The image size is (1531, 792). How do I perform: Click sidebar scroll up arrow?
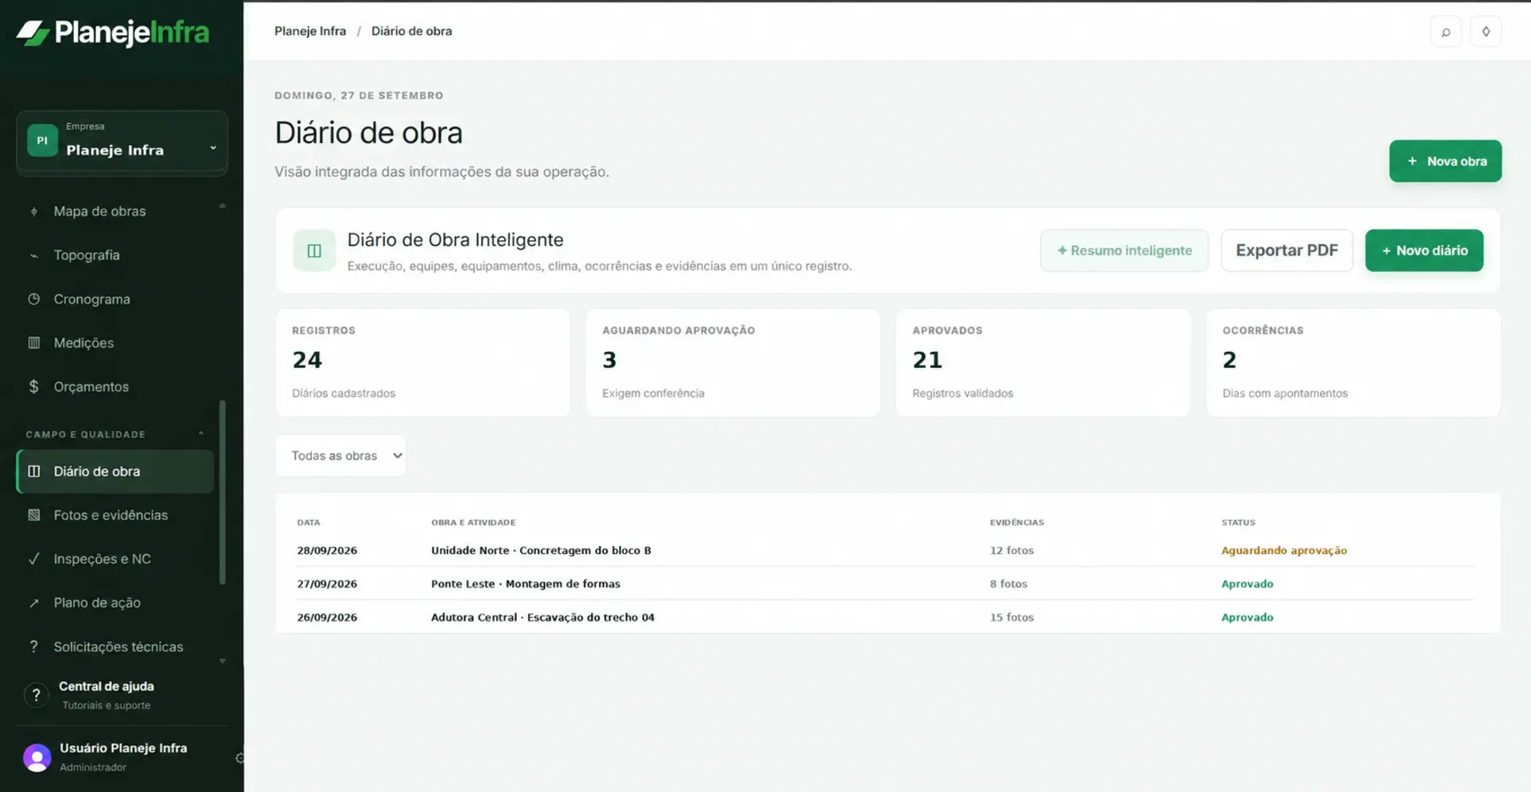[222, 206]
